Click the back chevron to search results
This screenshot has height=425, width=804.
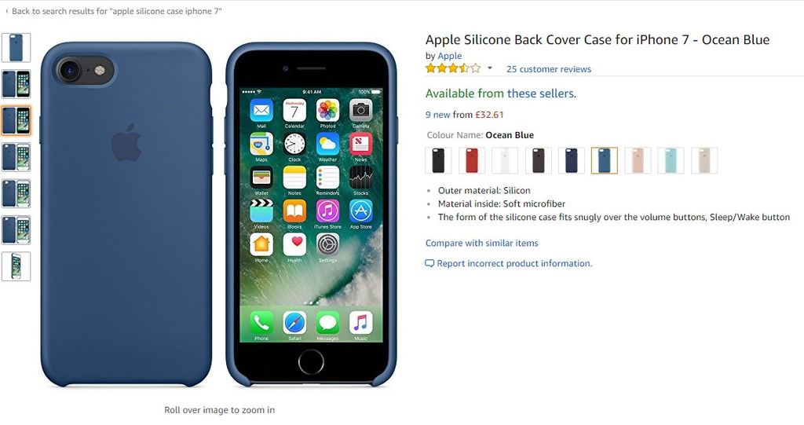[6, 11]
